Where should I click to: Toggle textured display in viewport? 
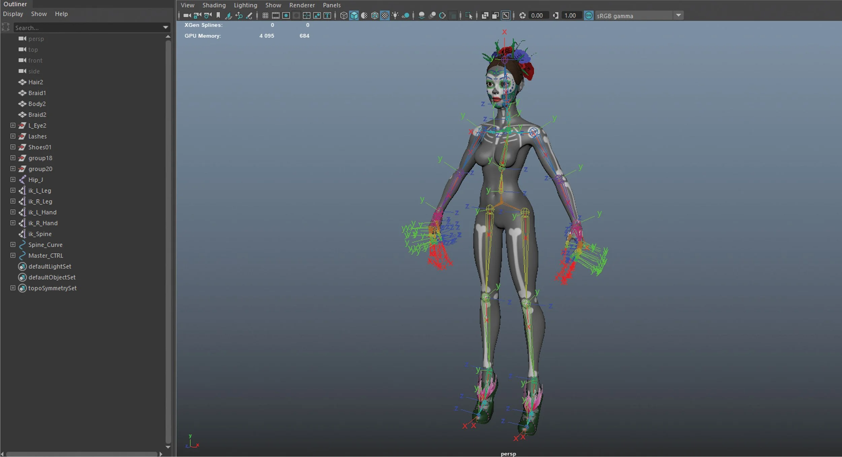pos(385,15)
